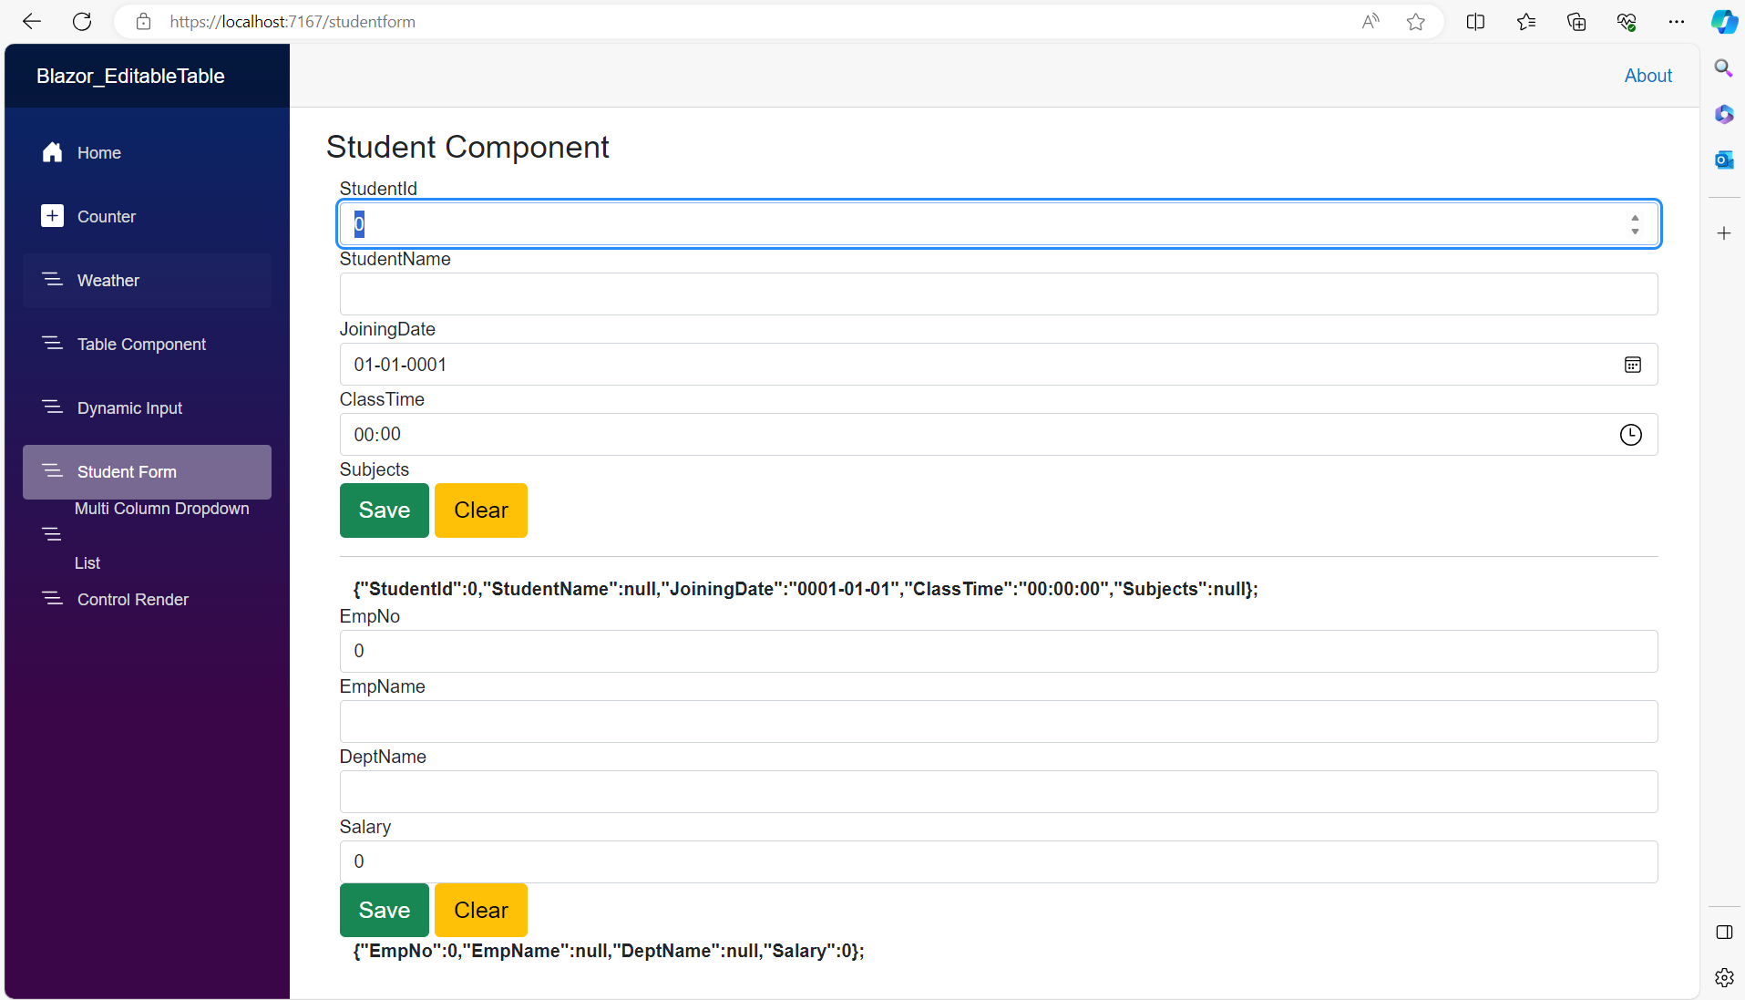Click the employee JSON output text
This screenshot has width=1745, height=1000.
pos(609,951)
